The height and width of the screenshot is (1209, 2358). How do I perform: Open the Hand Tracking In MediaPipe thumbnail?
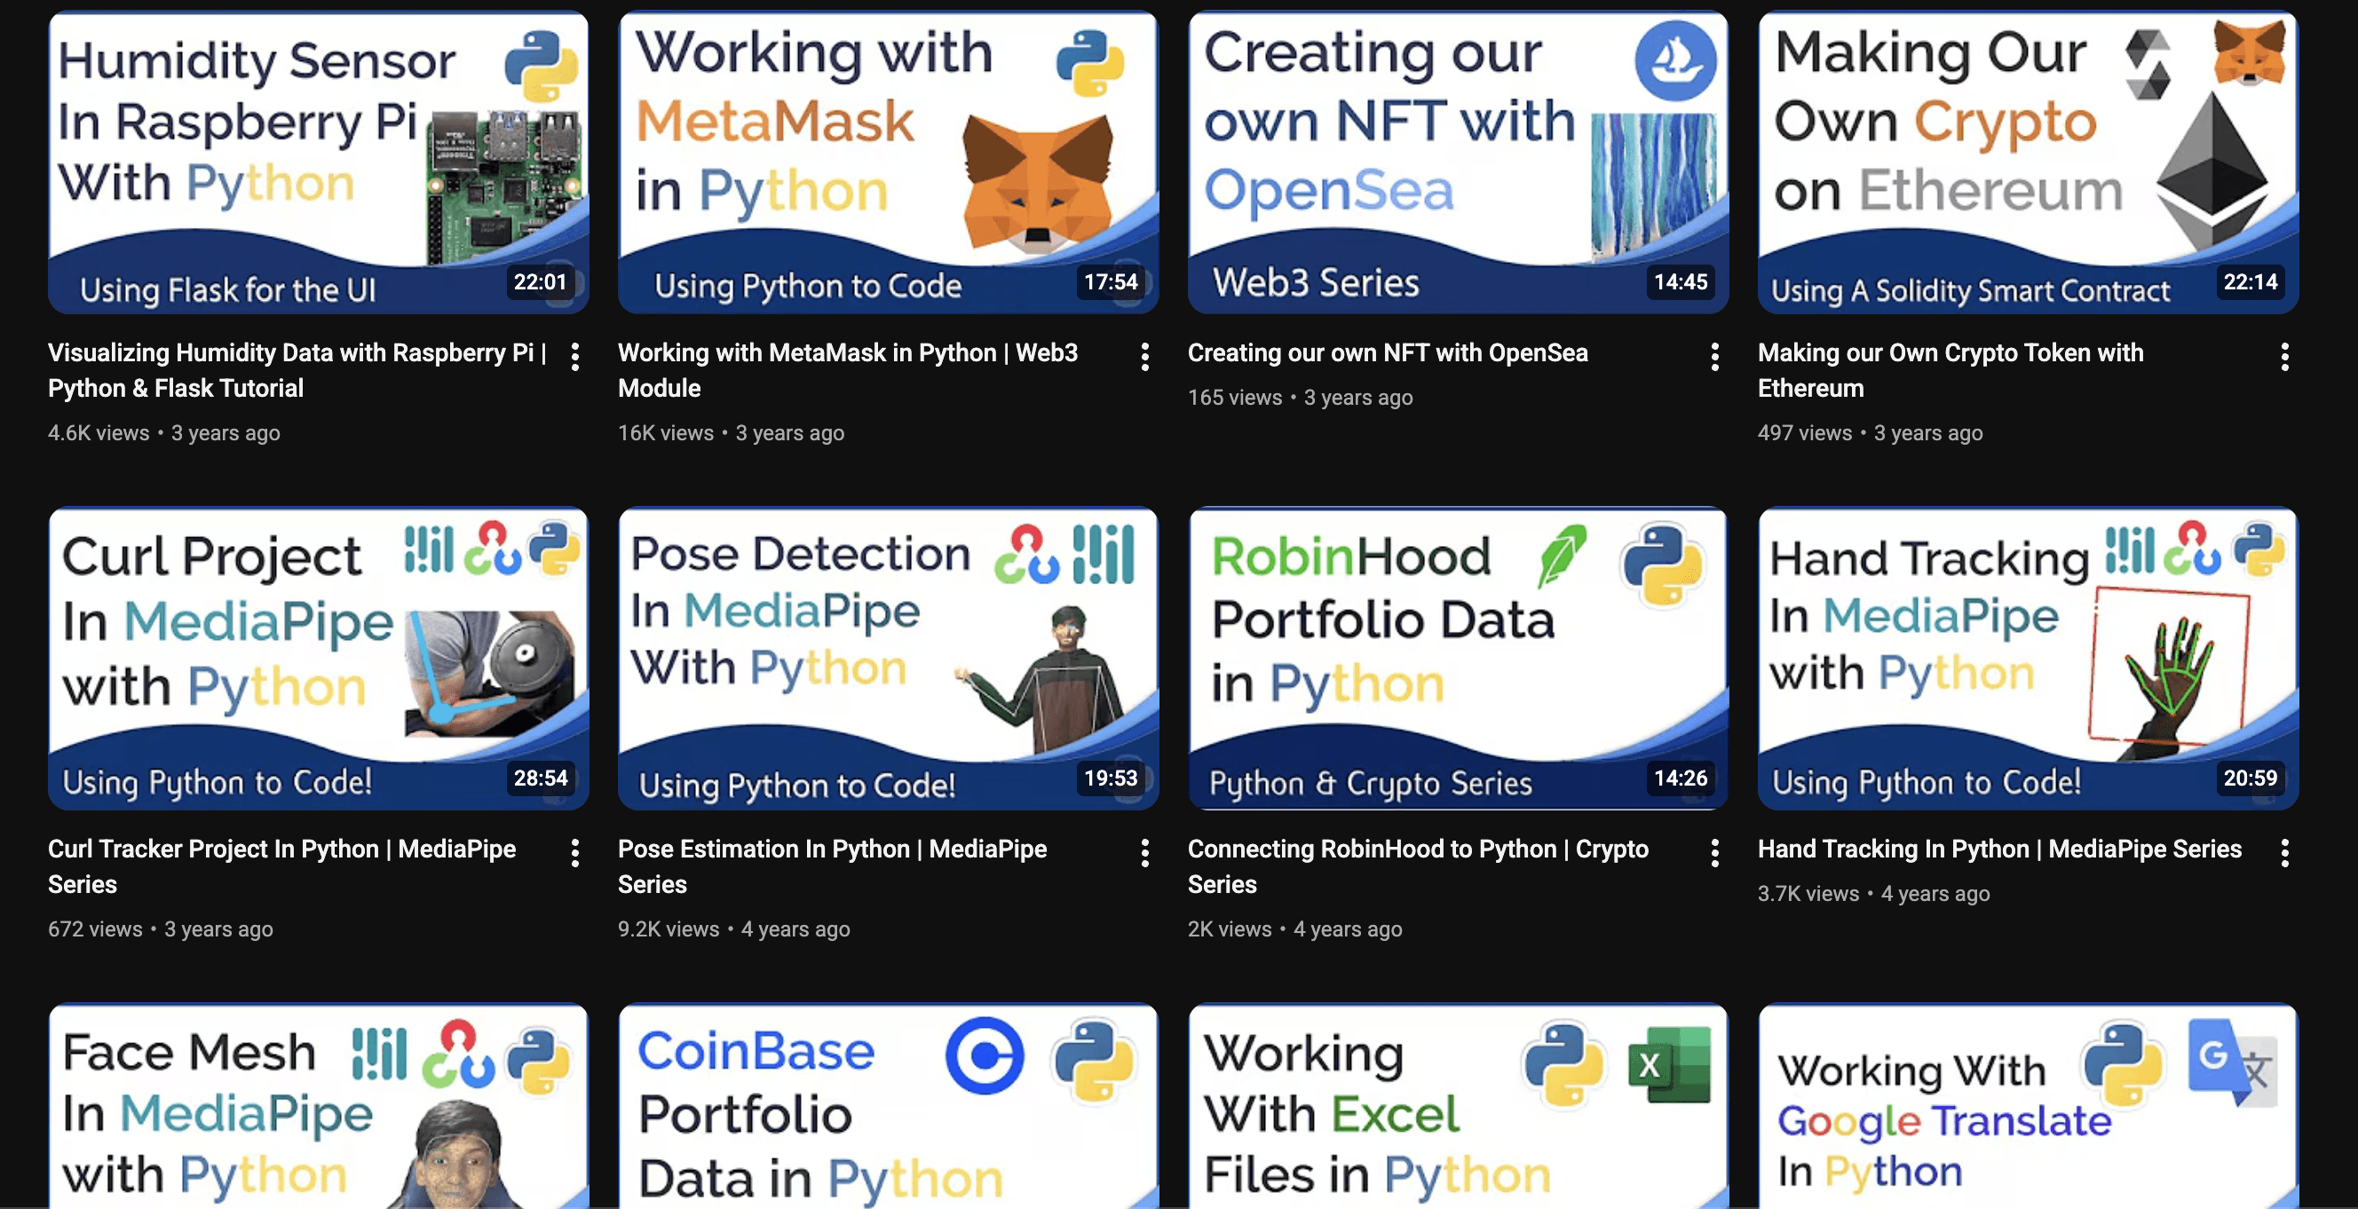[x=2028, y=658]
